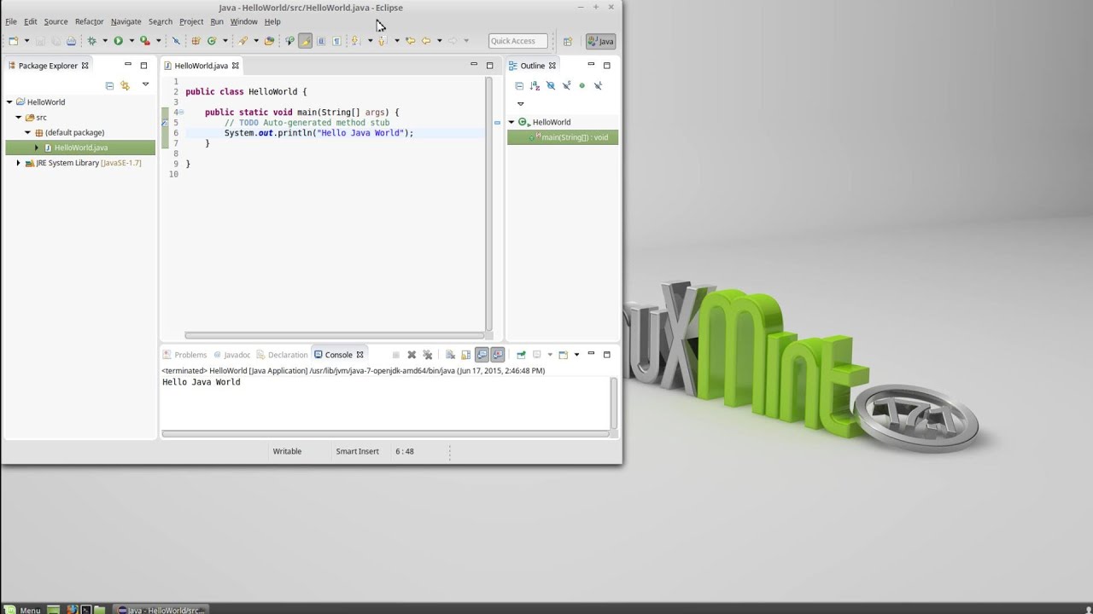This screenshot has height=614, width=1093.
Task: Click the Open Type toolbar icon
Action: pos(269,41)
